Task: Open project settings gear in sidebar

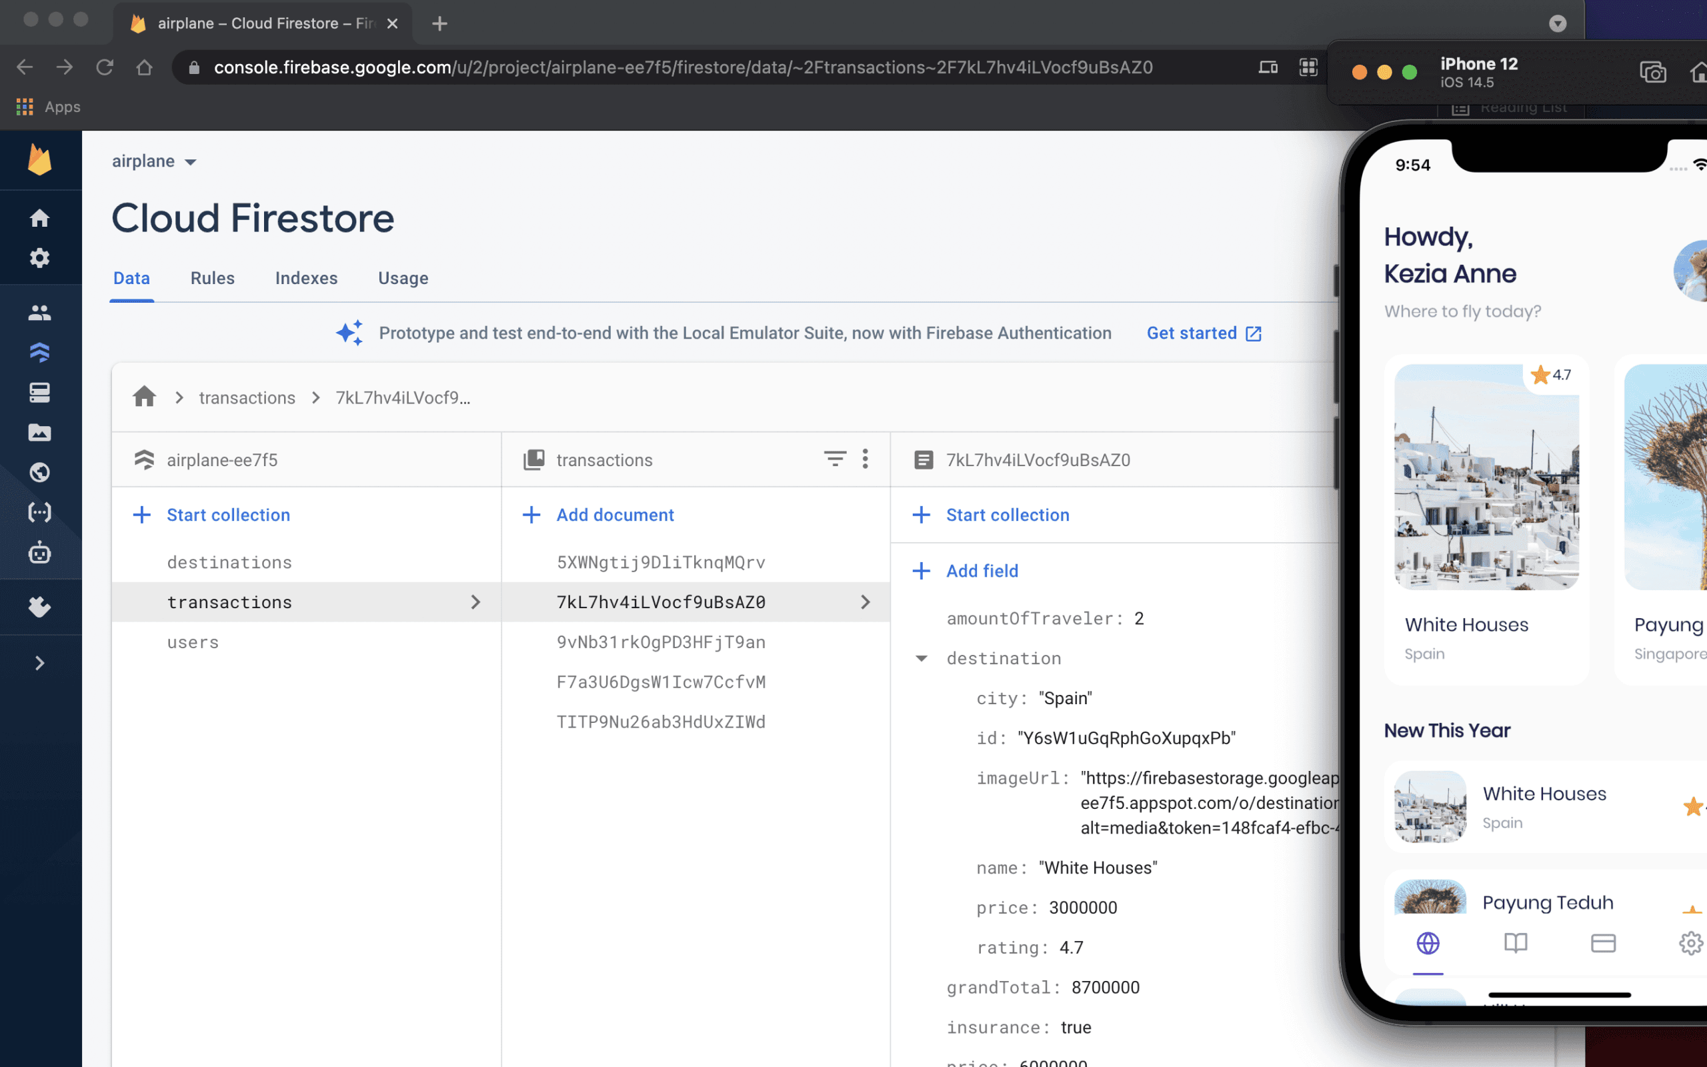Action: pyautogui.click(x=39, y=258)
